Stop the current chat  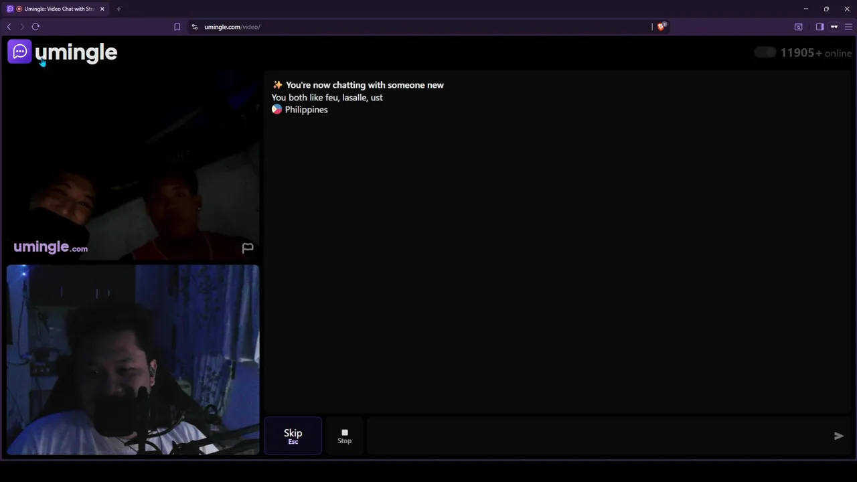[x=344, y=436]
